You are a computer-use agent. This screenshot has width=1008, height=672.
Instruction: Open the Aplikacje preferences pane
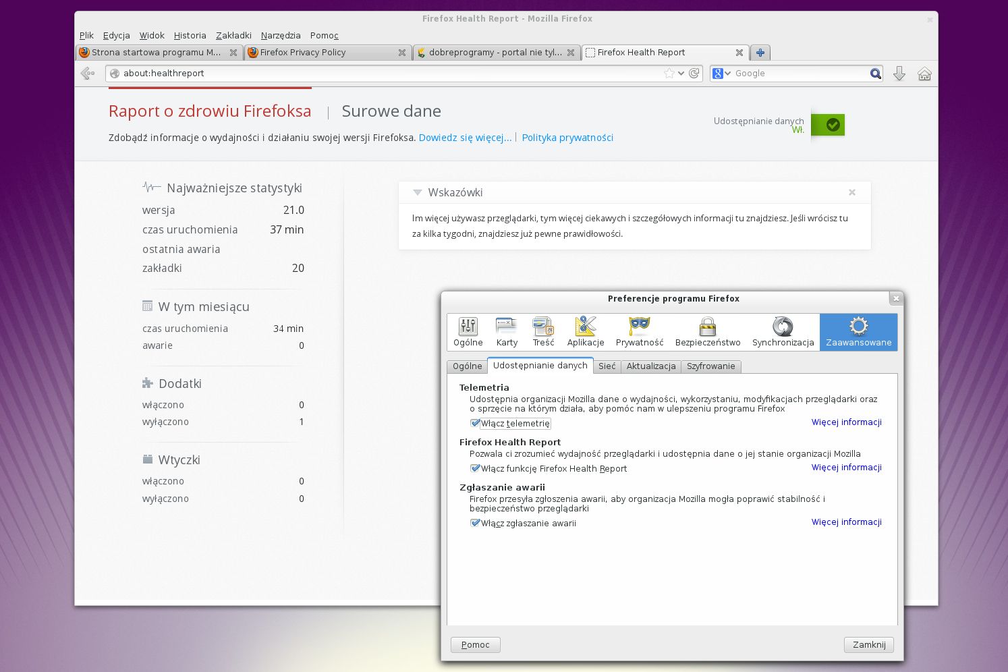pyautogui.click(x=585, y=332)
